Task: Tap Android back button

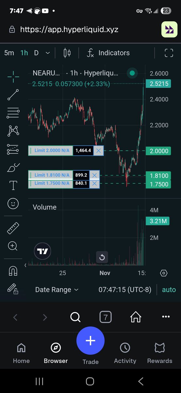Action: (141, 381)
